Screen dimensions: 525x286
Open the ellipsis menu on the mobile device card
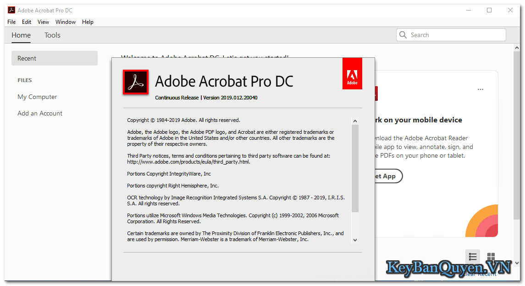pos(480,89)
